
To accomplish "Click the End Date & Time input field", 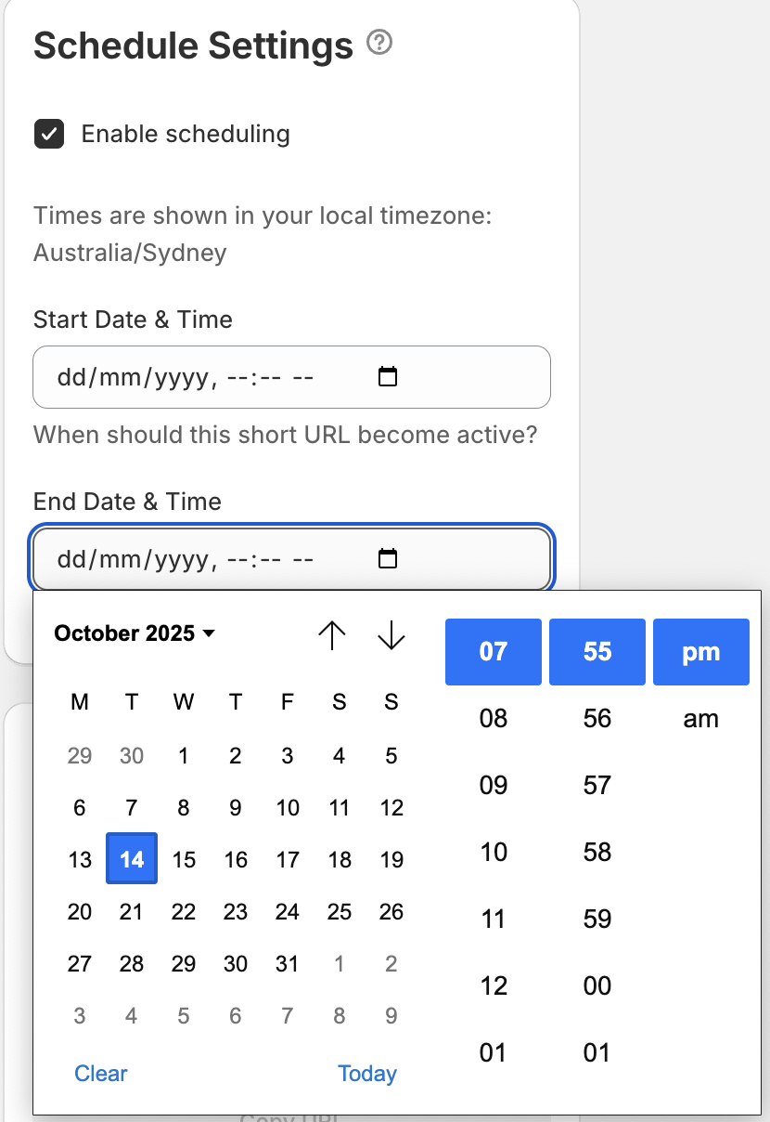I will coord(186,558).
